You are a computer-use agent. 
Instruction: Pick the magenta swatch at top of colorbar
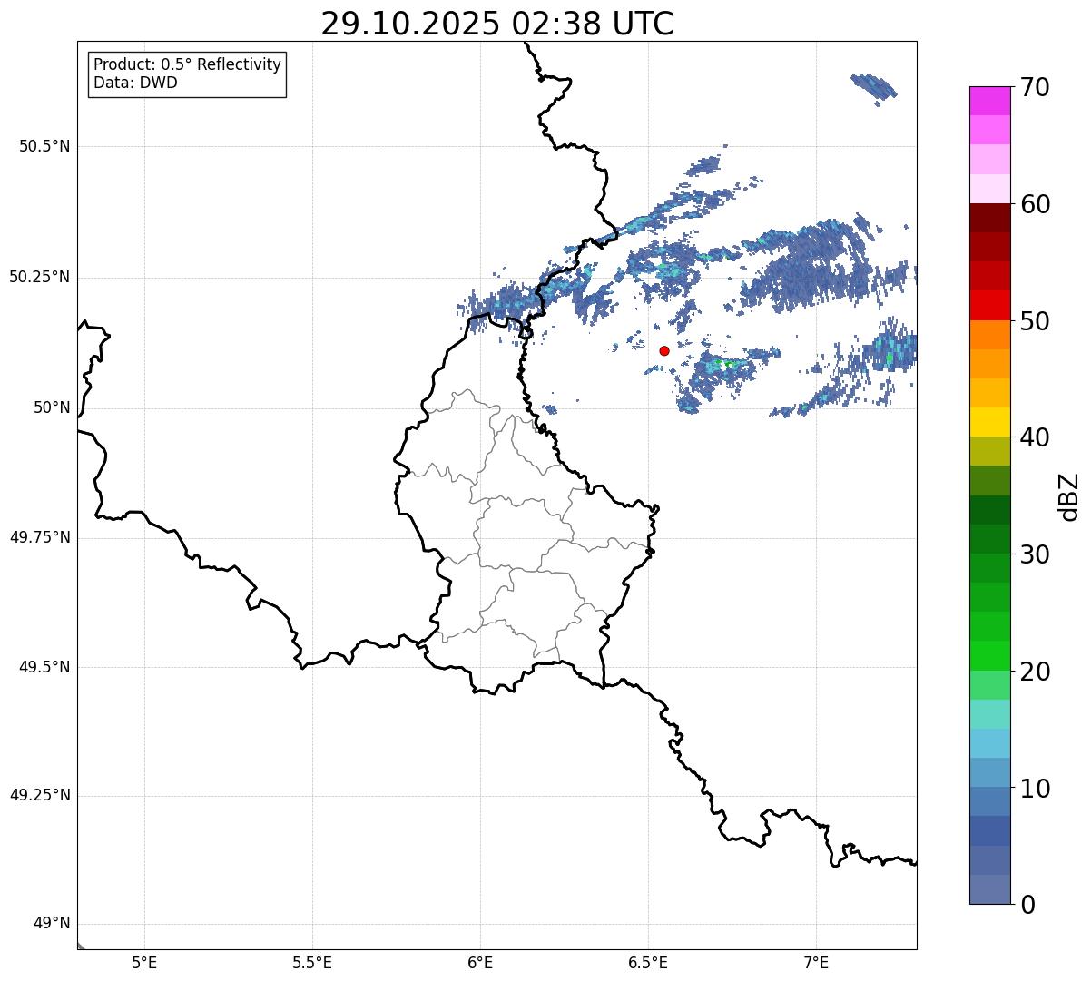pyautogui.click(x=990, y=101)
